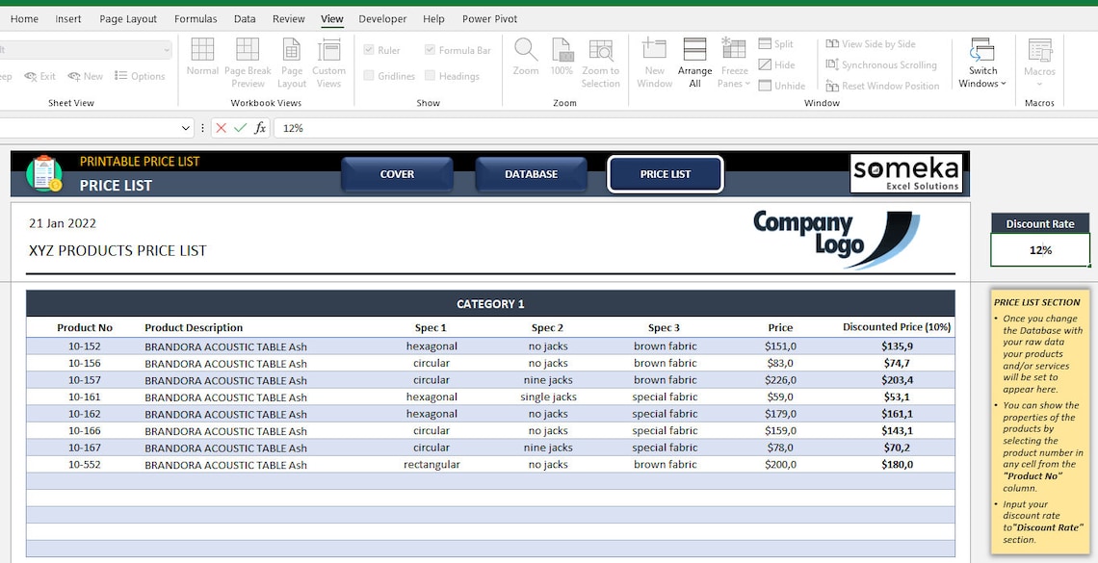The width and height of the screenshot is (1098, 563).
Task: Click the COVER navigation button
Action: coord(397,174)
